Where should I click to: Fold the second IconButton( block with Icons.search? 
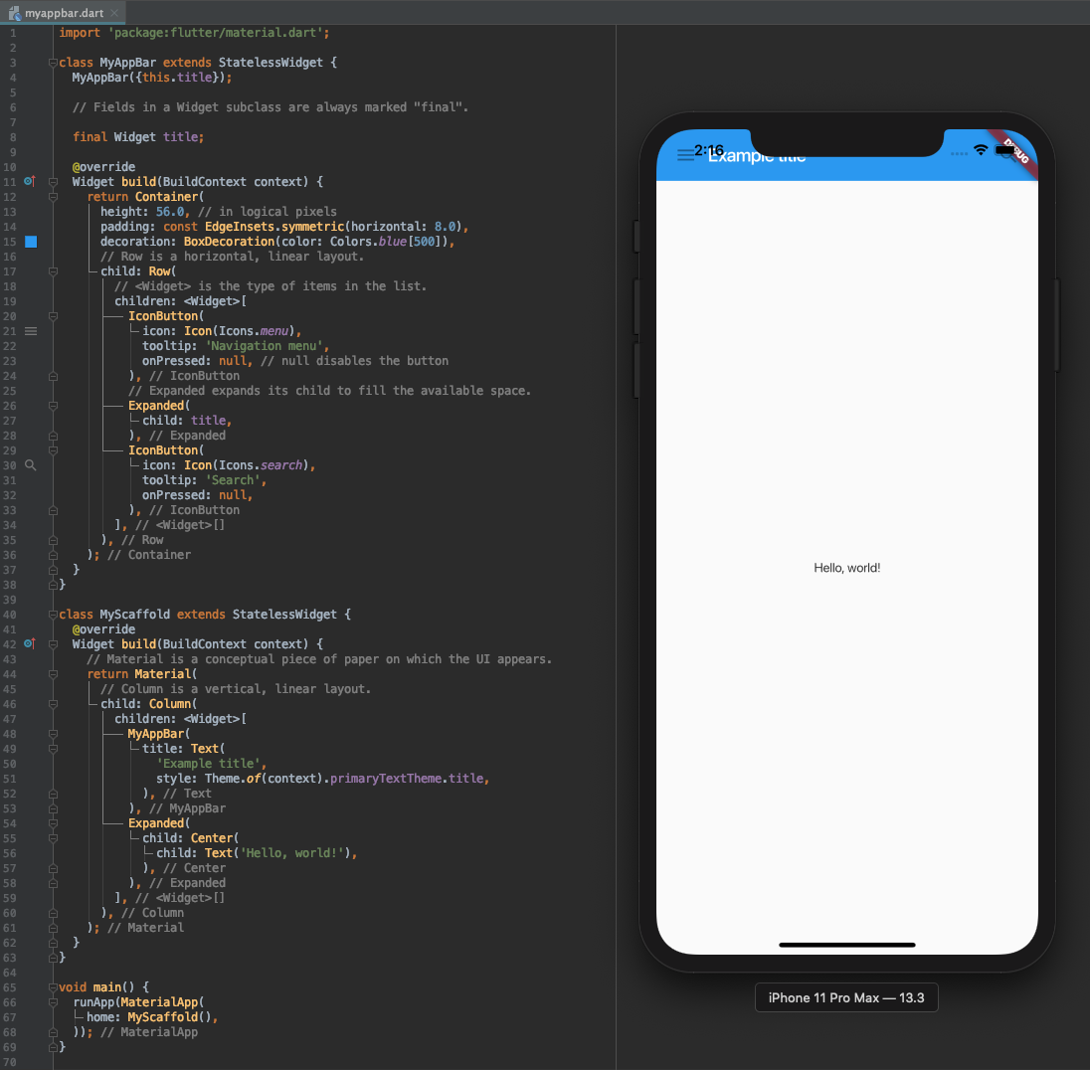click(53, 450)
